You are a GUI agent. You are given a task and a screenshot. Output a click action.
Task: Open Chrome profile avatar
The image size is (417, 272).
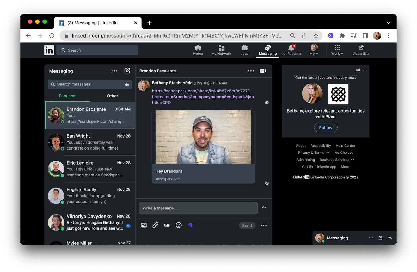[377, 36]
